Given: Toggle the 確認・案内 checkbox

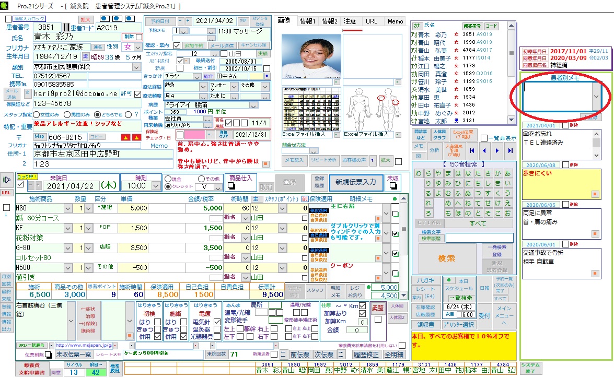Looking at the screenshot, I should click(177, 45).
